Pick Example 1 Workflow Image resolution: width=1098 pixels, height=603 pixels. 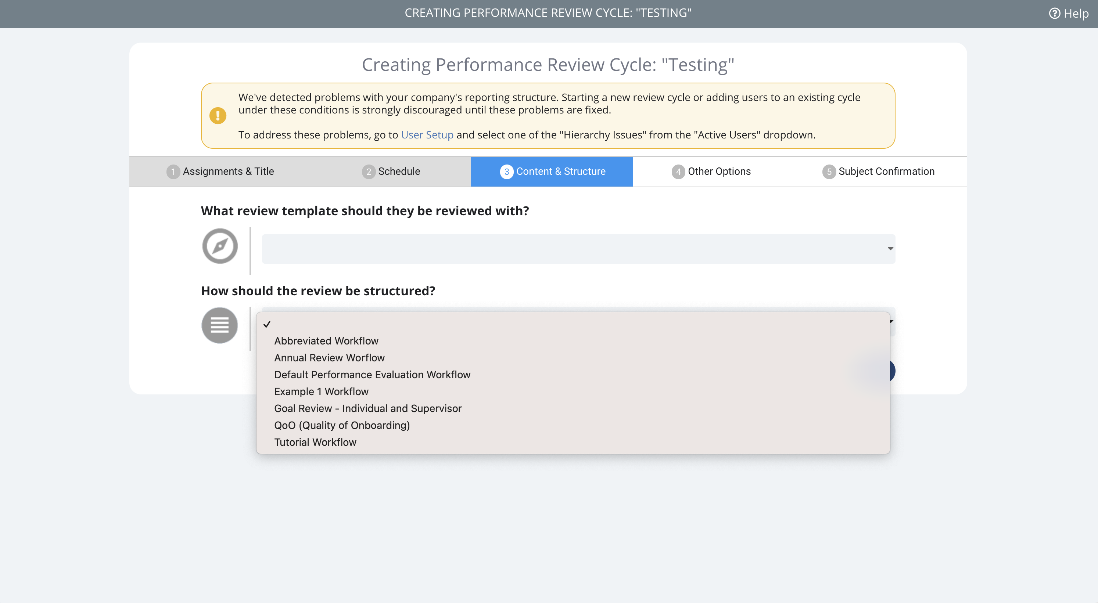573,391
